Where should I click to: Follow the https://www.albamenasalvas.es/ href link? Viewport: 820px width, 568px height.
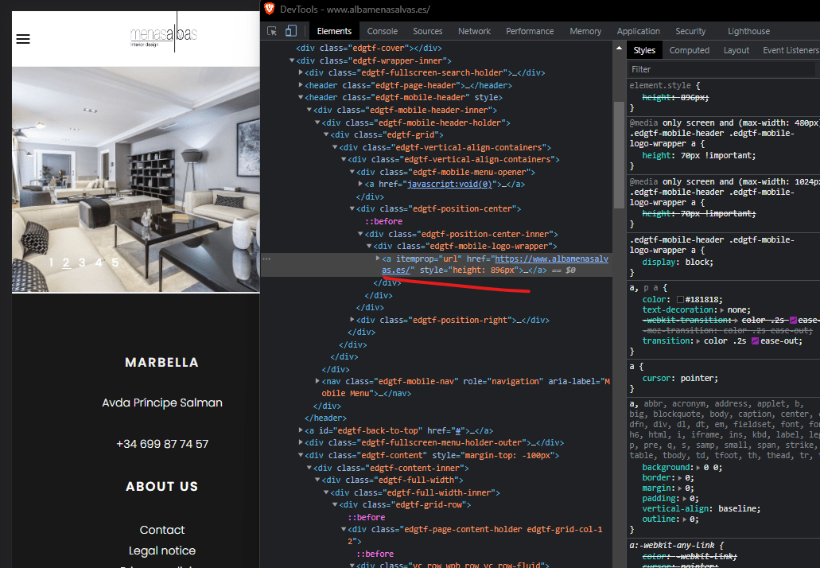pos(495,264)
